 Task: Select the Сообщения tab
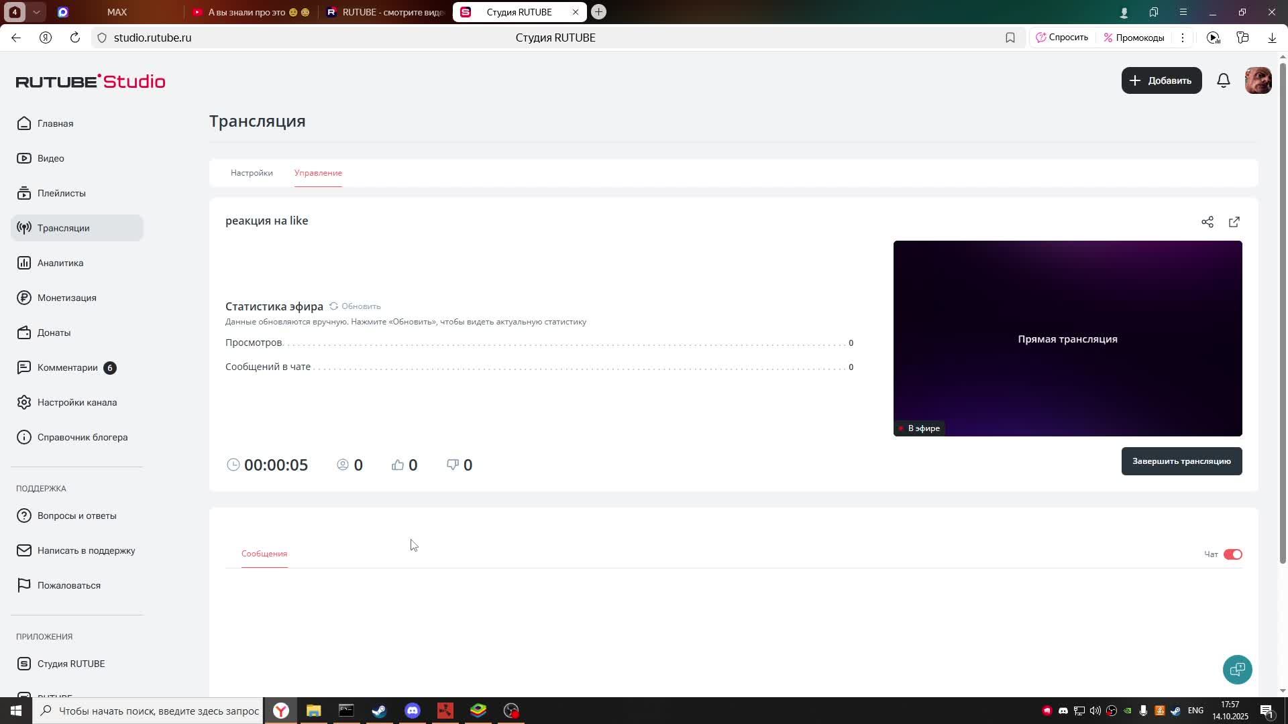264,554
